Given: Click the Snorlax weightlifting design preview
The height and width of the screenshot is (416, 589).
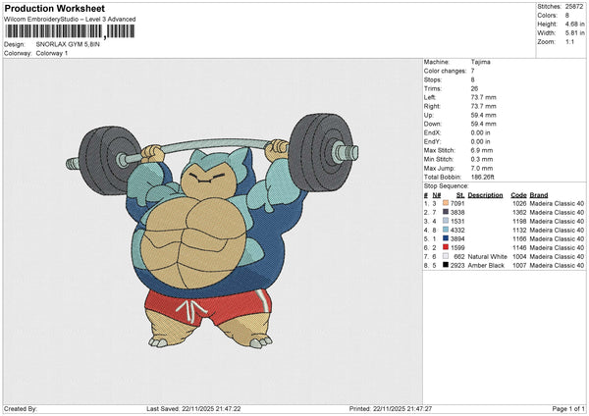Looking at the screenshot, I should (212, 231).
